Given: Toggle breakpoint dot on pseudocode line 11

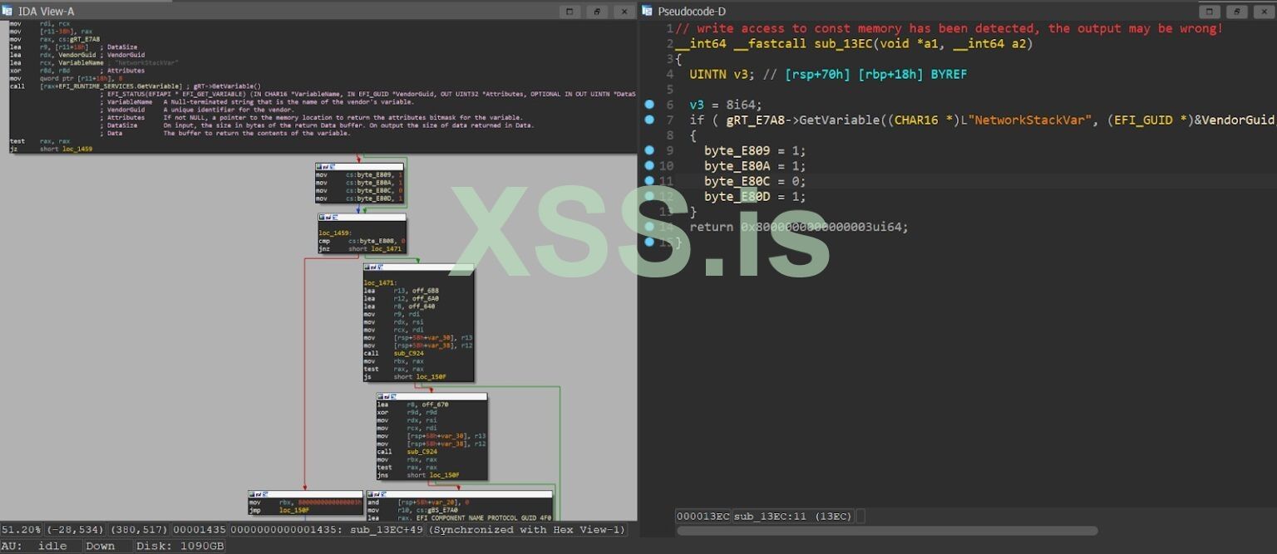Looking at the screenshot, I should 649,180.
